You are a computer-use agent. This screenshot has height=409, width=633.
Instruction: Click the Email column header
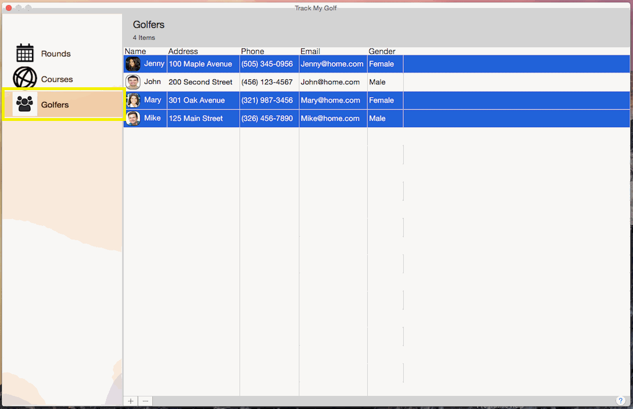[x=310, y=51]
